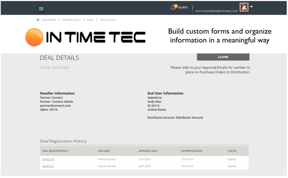Click Reseller Information heading
288x178 pixels.
(x=57, y=93)
